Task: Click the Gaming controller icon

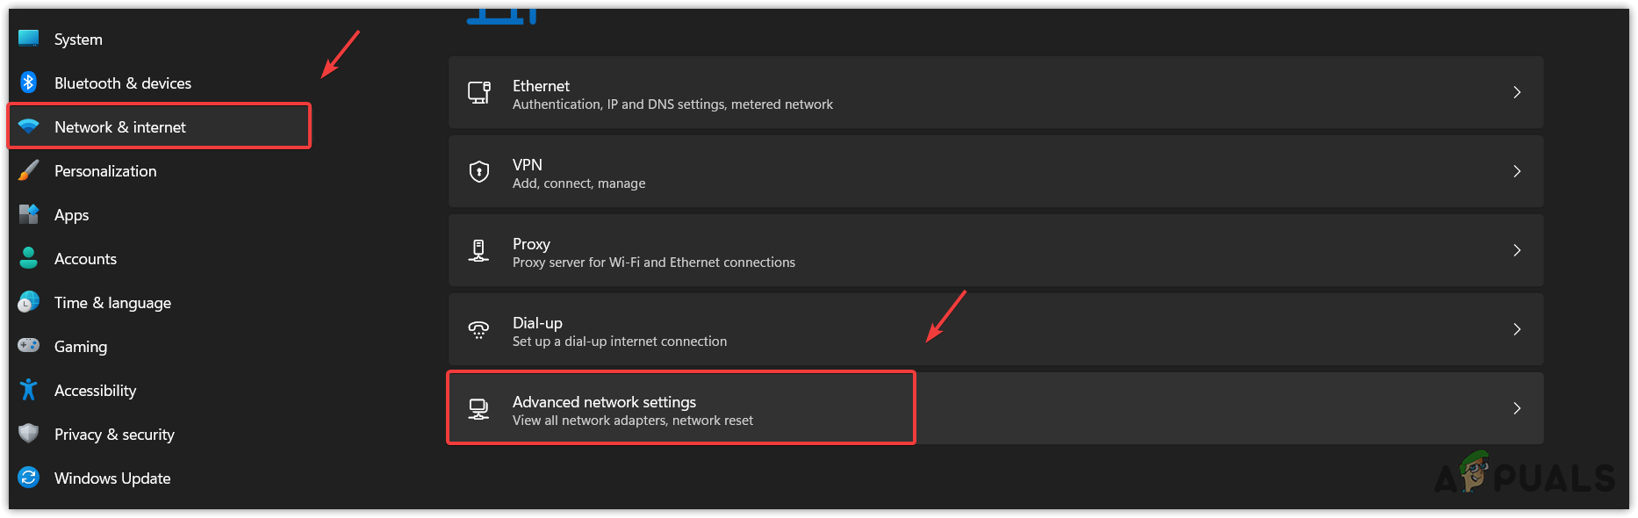Action: click(x=28, y=346)
